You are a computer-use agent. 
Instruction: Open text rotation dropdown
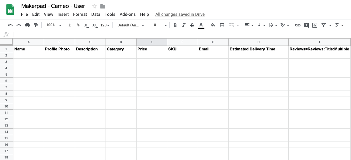pos(285,25)
